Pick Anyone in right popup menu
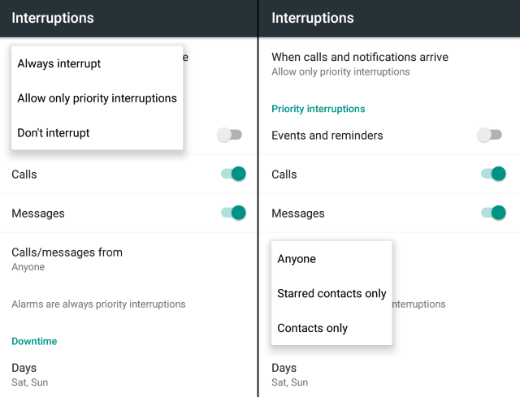 coord(297,259)
